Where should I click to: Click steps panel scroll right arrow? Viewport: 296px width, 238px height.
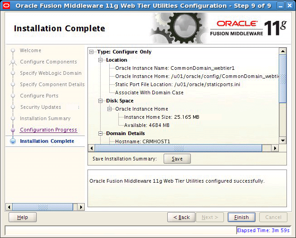[x=81, y=207]
